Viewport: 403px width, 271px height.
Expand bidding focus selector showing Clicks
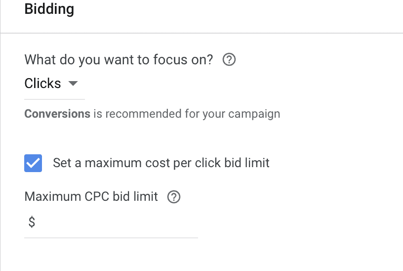tap(54, 84)
